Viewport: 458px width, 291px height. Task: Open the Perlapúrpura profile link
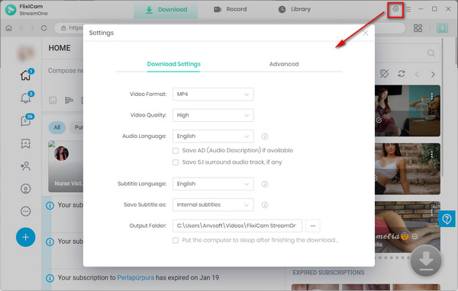coord(136,277)
